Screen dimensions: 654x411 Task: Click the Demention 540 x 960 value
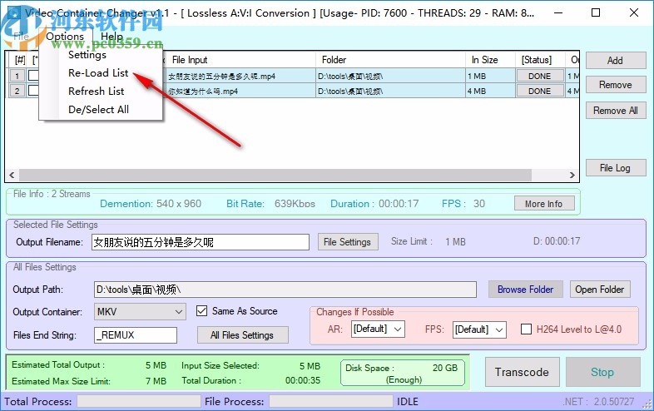tap(179, 204)
